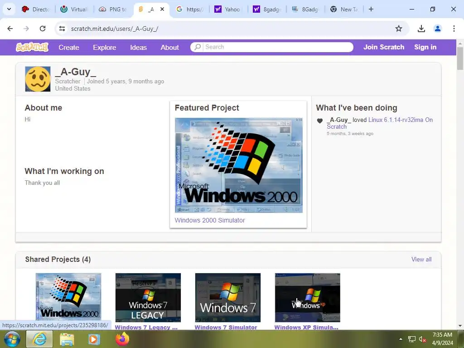
Task: Open the About menu item
Action: point(169,47)
